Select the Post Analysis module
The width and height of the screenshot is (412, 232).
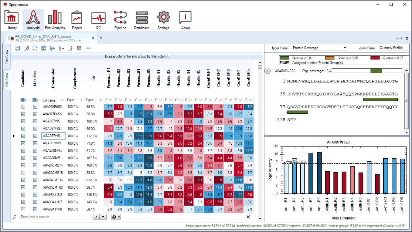click(x=55, y=18)
